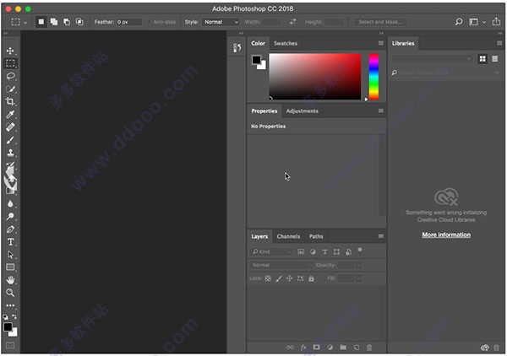
Task: Toggle lock all padlock icon
Action: click(311, 278)
